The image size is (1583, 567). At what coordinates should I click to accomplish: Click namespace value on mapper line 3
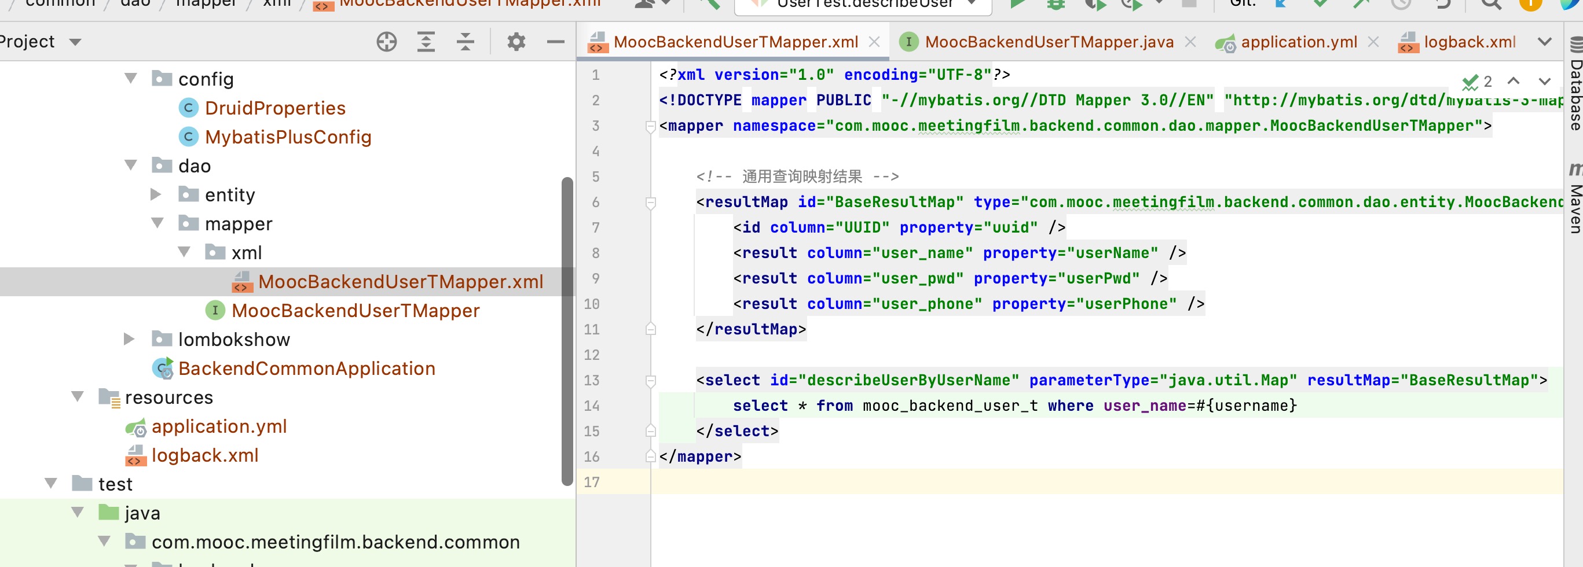click(1154, 126)
